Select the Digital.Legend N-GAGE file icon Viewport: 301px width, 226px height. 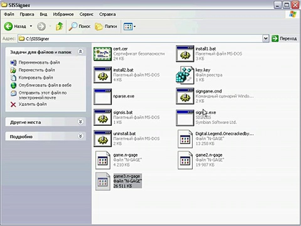185,139
